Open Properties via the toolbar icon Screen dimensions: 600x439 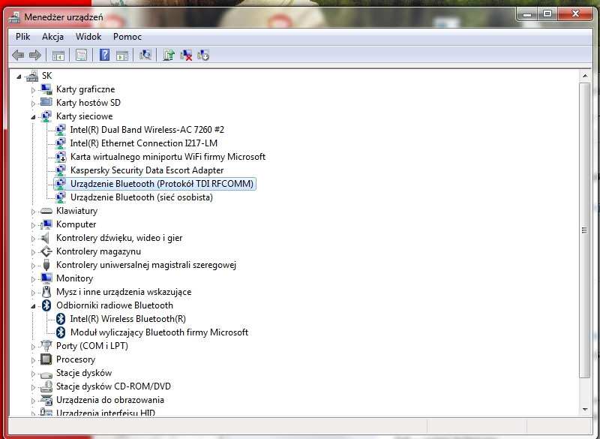81,55
